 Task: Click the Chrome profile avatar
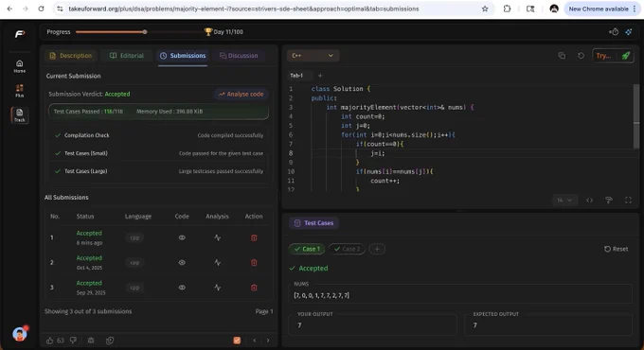[554, 9]
